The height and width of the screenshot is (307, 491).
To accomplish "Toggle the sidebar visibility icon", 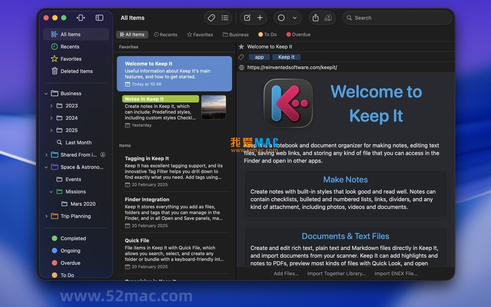I will coord(99,17).
